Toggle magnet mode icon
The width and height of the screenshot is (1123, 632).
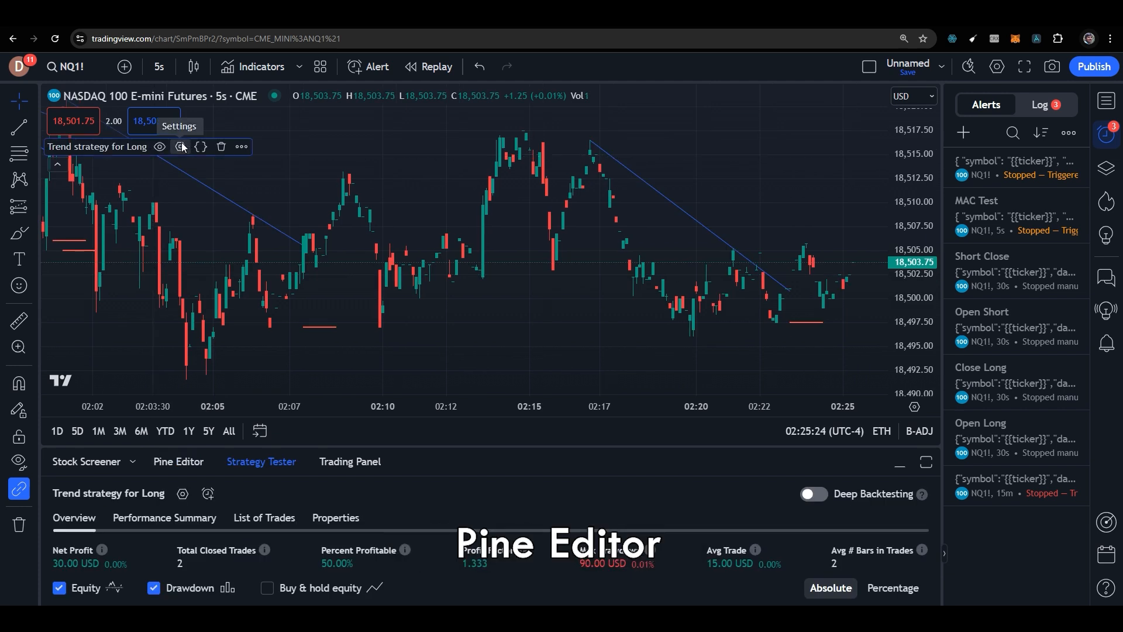click(x=19, y=383)
